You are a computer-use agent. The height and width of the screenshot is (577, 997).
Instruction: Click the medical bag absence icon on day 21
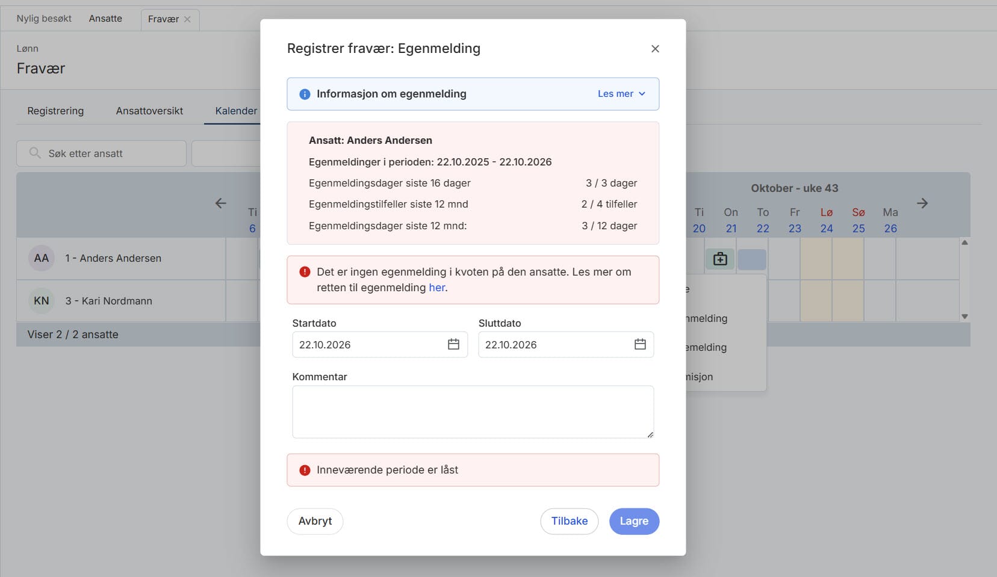(x=720, y=259)
